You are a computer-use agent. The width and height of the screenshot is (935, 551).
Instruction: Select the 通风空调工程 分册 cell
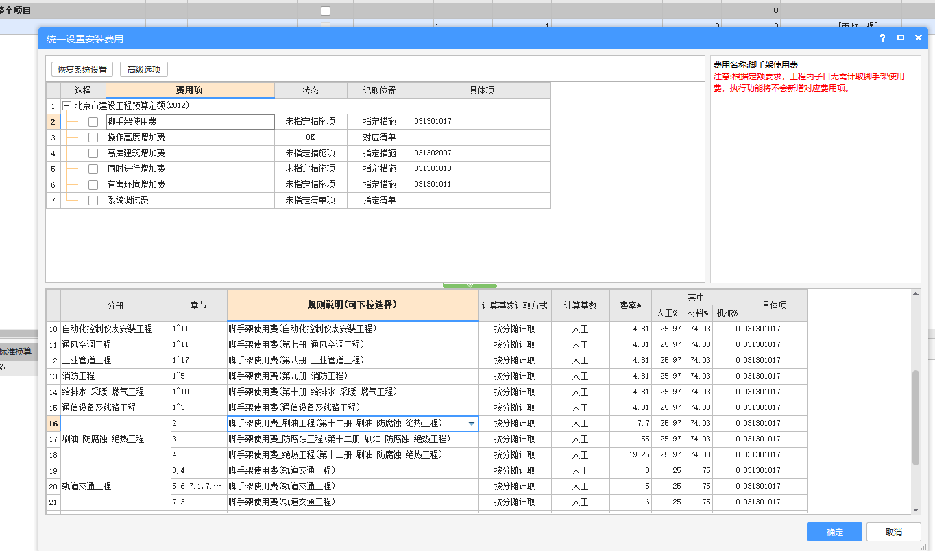[116, 345]
